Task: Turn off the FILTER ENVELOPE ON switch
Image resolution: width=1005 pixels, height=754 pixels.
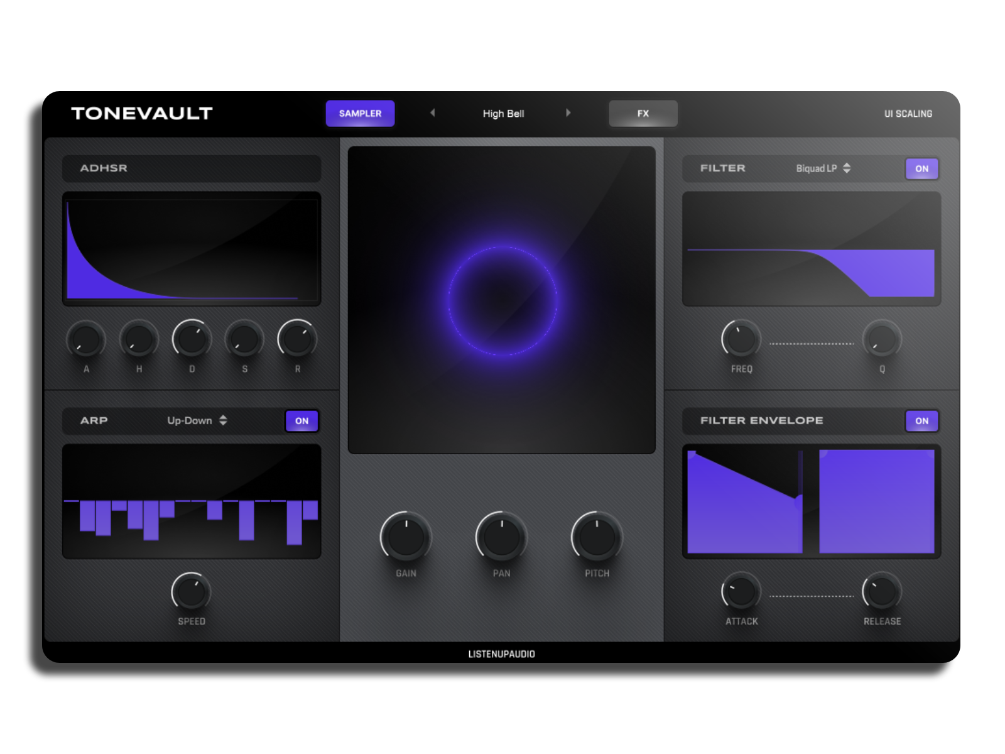Action: 921,421
